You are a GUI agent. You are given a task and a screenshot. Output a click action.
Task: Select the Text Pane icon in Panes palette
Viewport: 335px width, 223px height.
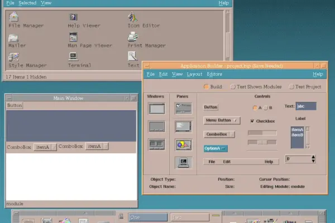pyautogui.click(x=183, y=127)
